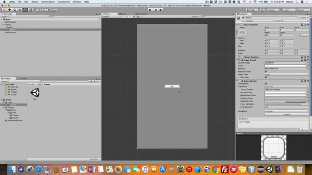Toggle the Button object active checkbox

[x=243, y=17]
